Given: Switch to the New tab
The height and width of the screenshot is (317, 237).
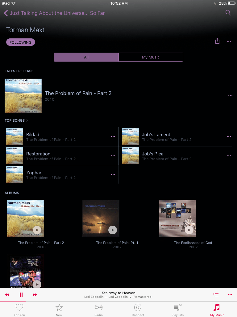Looking at the screenshot, I should pos(59,310).
